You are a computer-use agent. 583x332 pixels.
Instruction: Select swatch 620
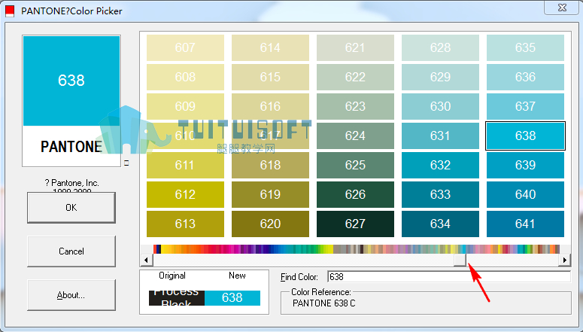click(x=270, y=224)
